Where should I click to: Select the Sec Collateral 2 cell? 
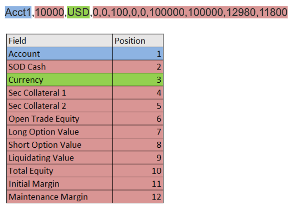[60, 105]
